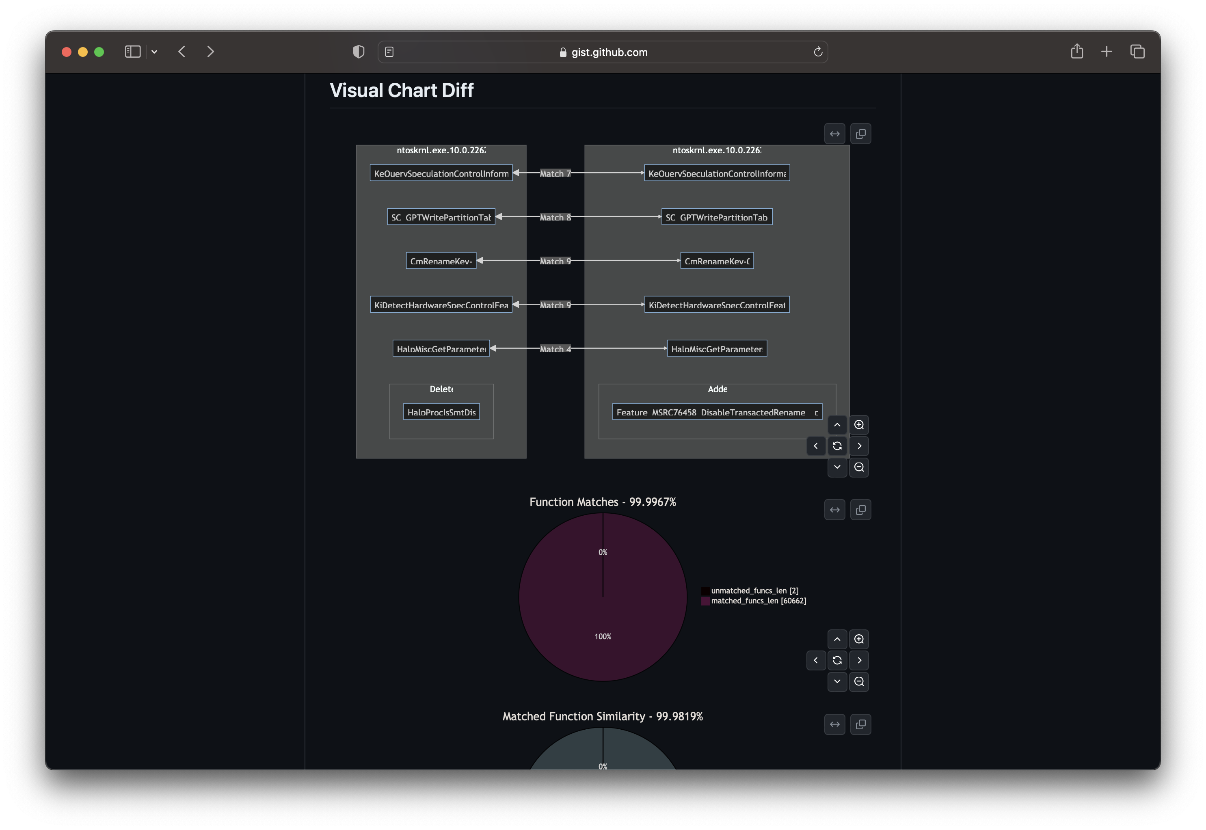Viewport: 1206px width, 830px height.
Task: Click the left KiDetectHardwareSpecControlFea node
Action: click(441, 305)
